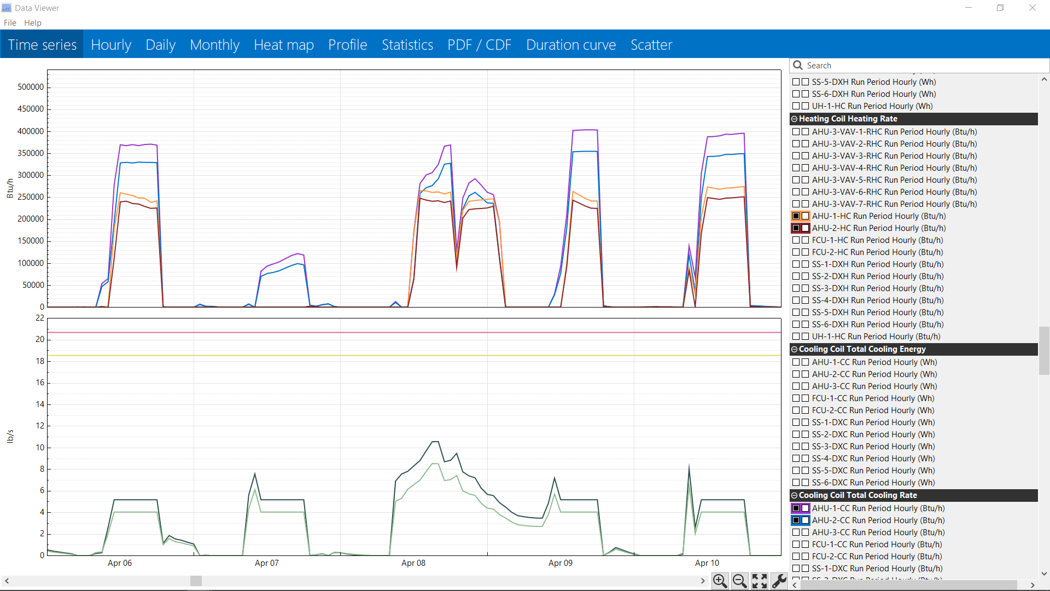Viewport: 1050px width, 591px height.
Task: Open the Scatter tab
Action: [x=651, y=44]
